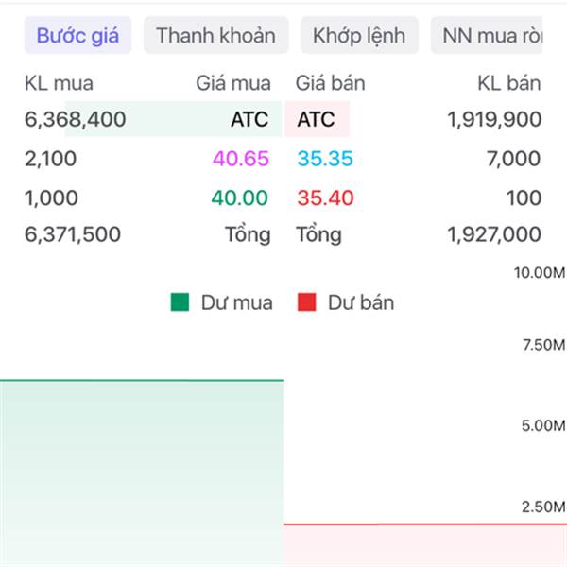The width and height of the screenshot is (567, 567).
Task: Select the buy price 40.00
Action: coord(240,198)
